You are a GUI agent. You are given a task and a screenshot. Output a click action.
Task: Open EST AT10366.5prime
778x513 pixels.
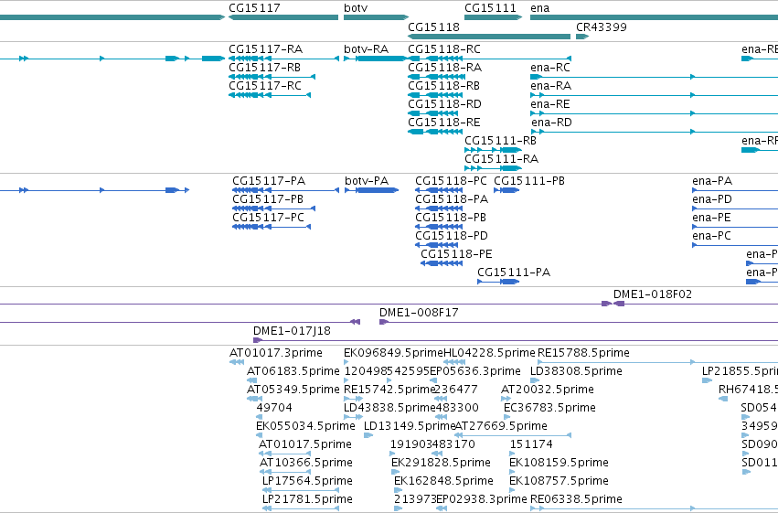point(306,463)
